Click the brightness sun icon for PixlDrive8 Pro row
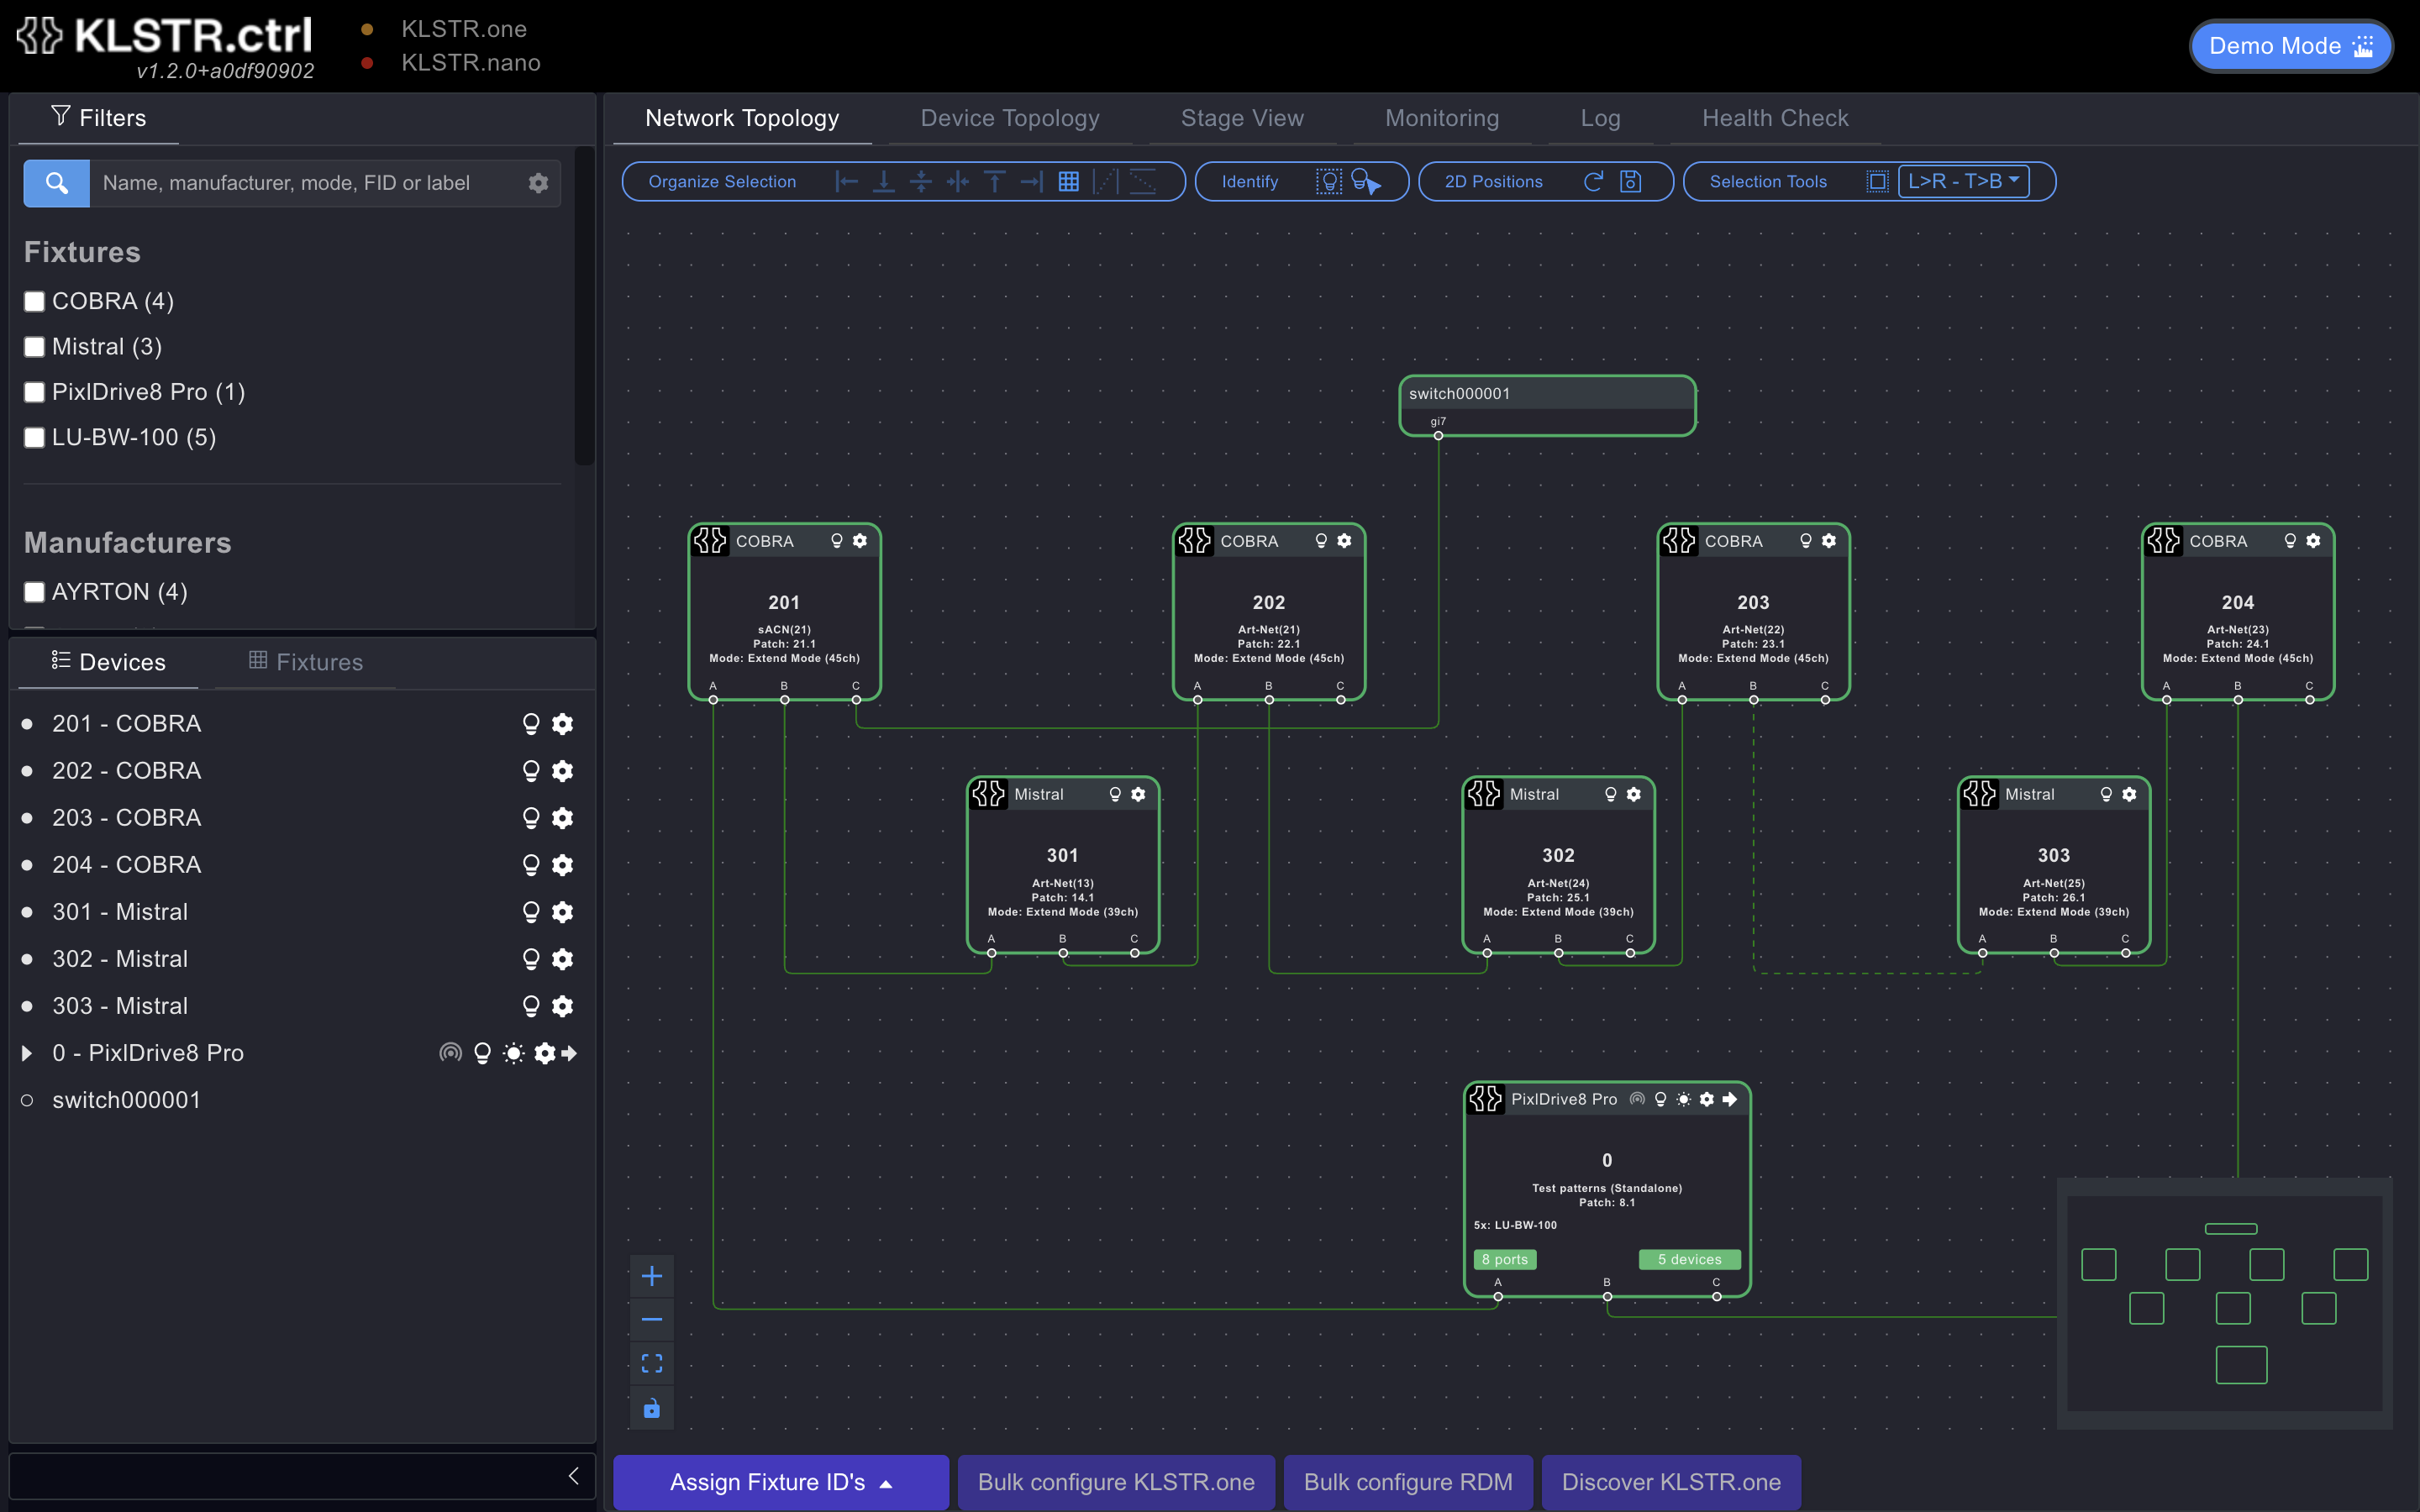This screenshot has width=2420, height=1512. [513, 1053]
